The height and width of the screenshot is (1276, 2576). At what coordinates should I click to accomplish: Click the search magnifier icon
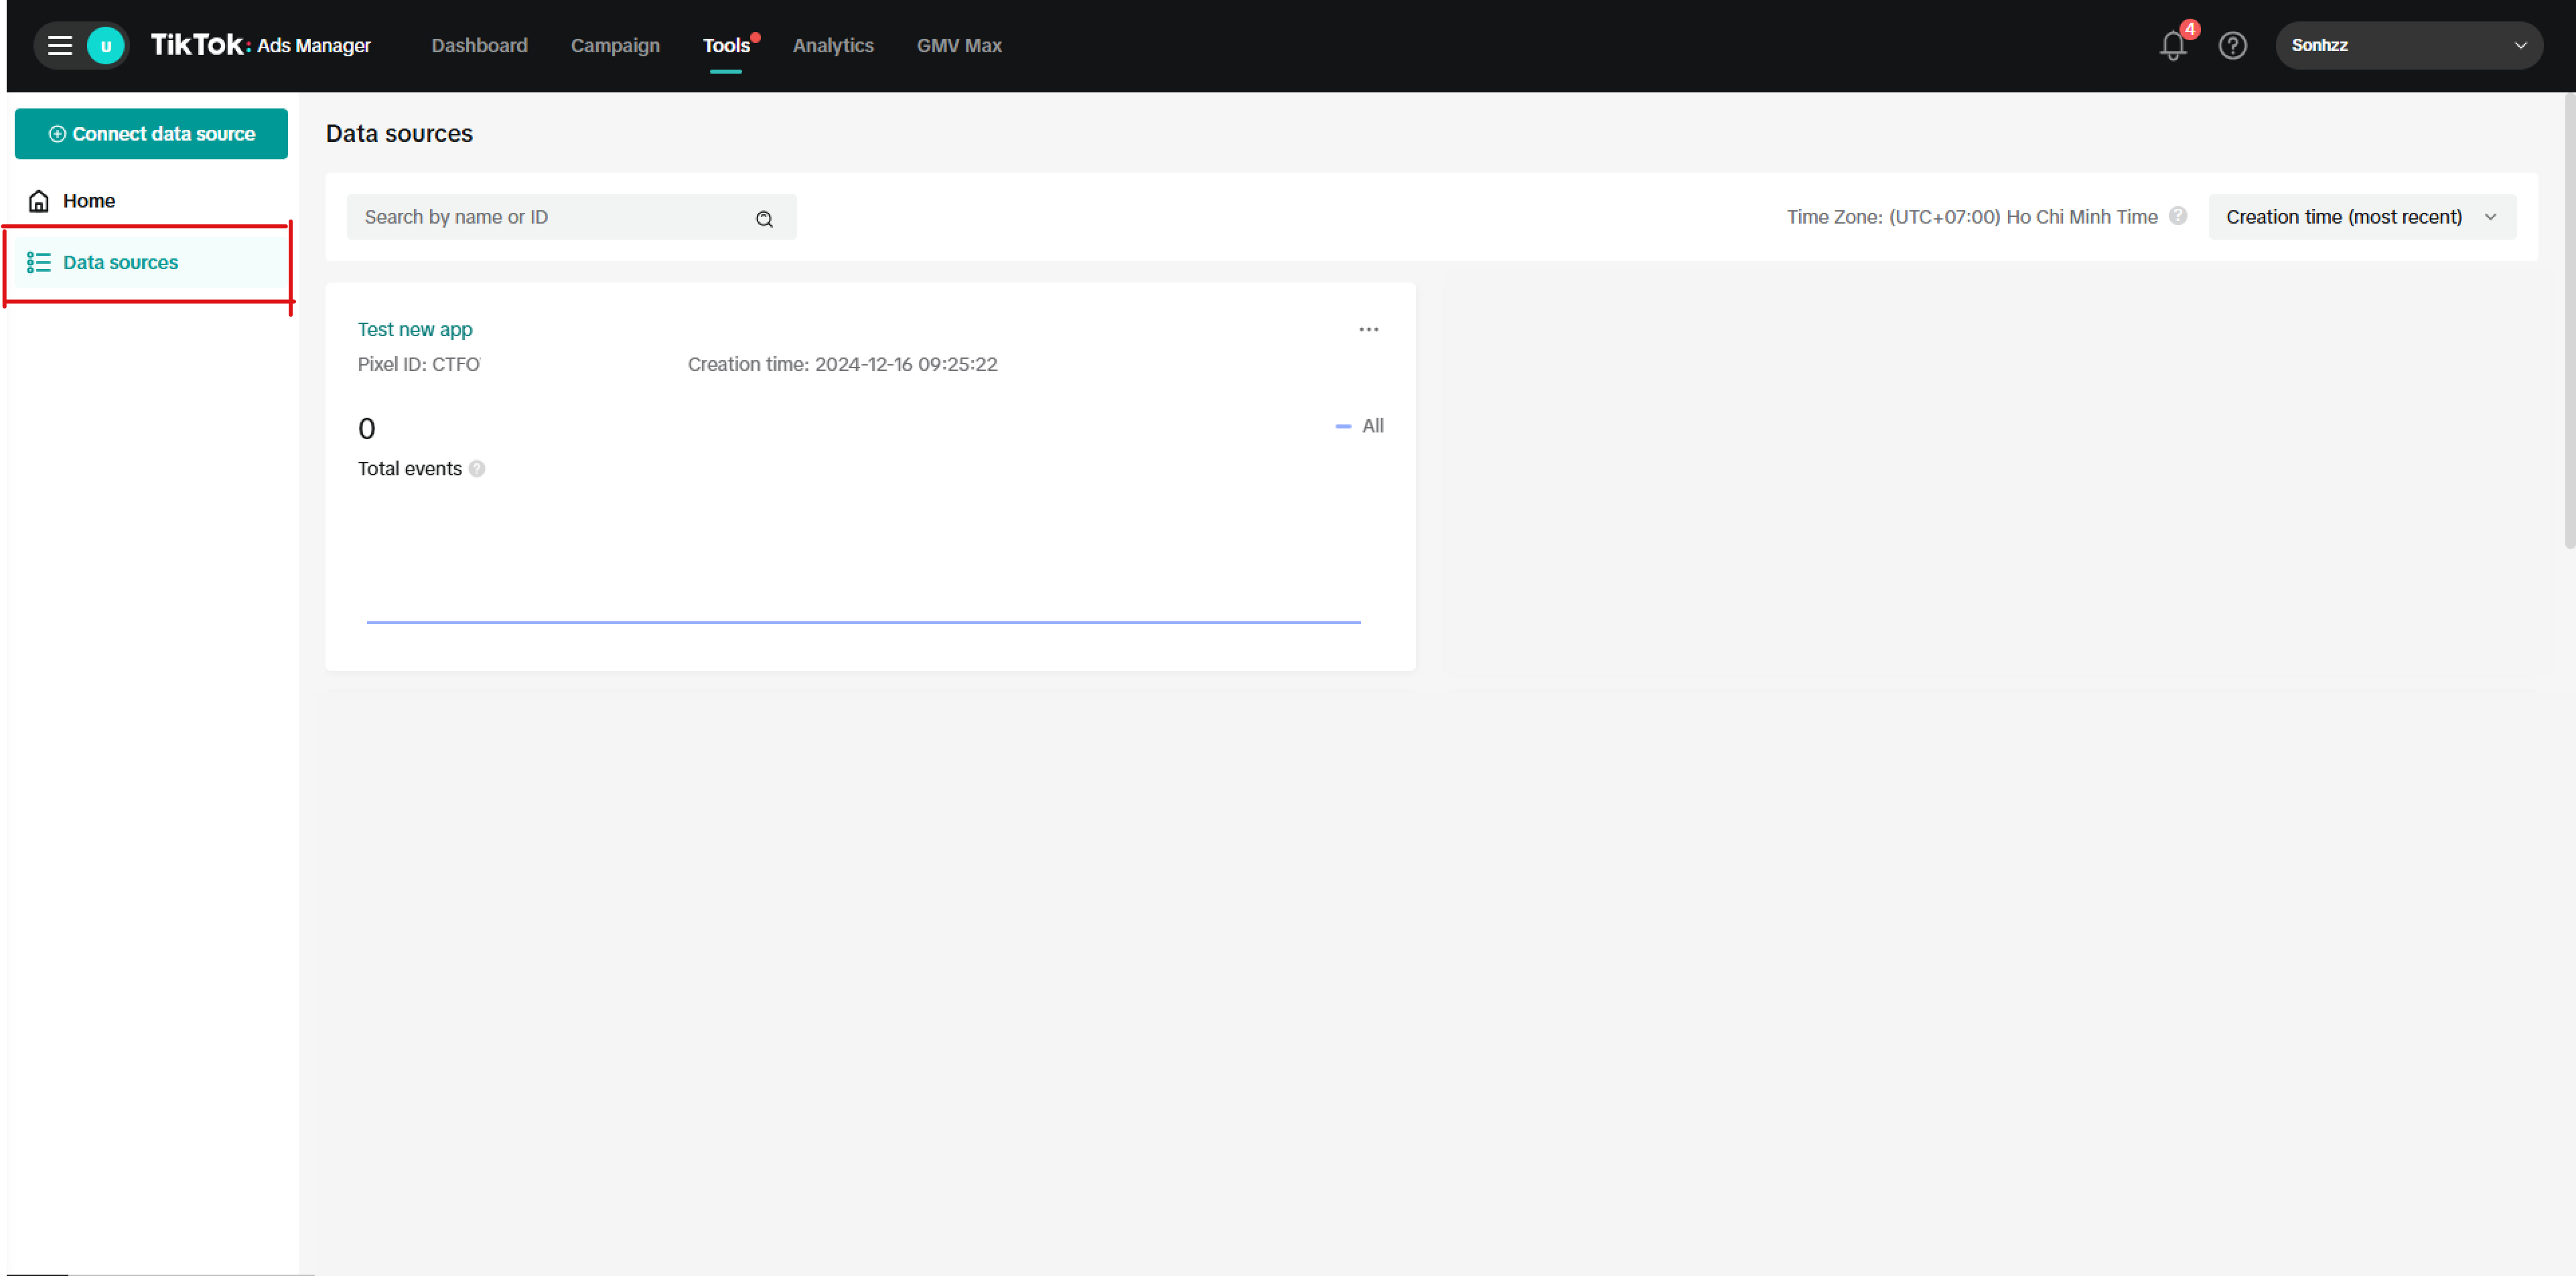(764, 219)
